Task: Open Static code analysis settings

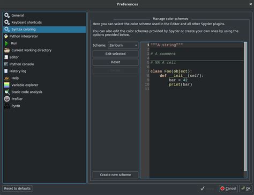Action: tap(44, 92)
